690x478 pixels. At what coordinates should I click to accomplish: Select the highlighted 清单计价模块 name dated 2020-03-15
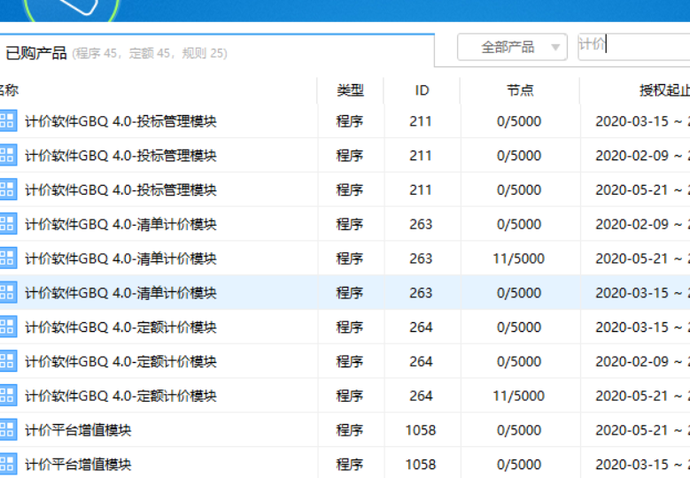coord(121,292)
